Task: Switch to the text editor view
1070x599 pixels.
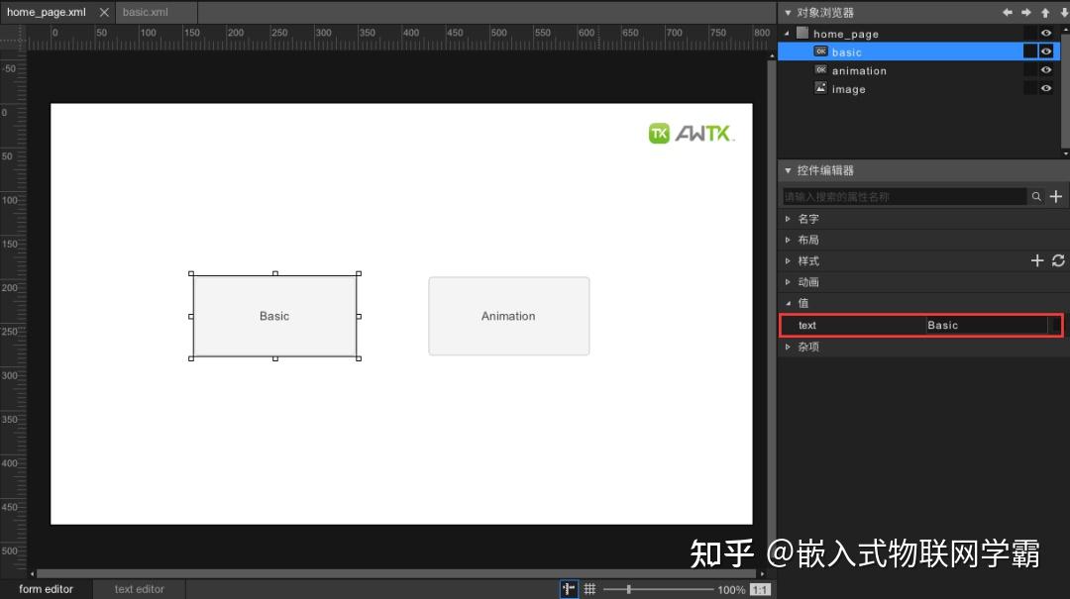Action: point(138,589)
